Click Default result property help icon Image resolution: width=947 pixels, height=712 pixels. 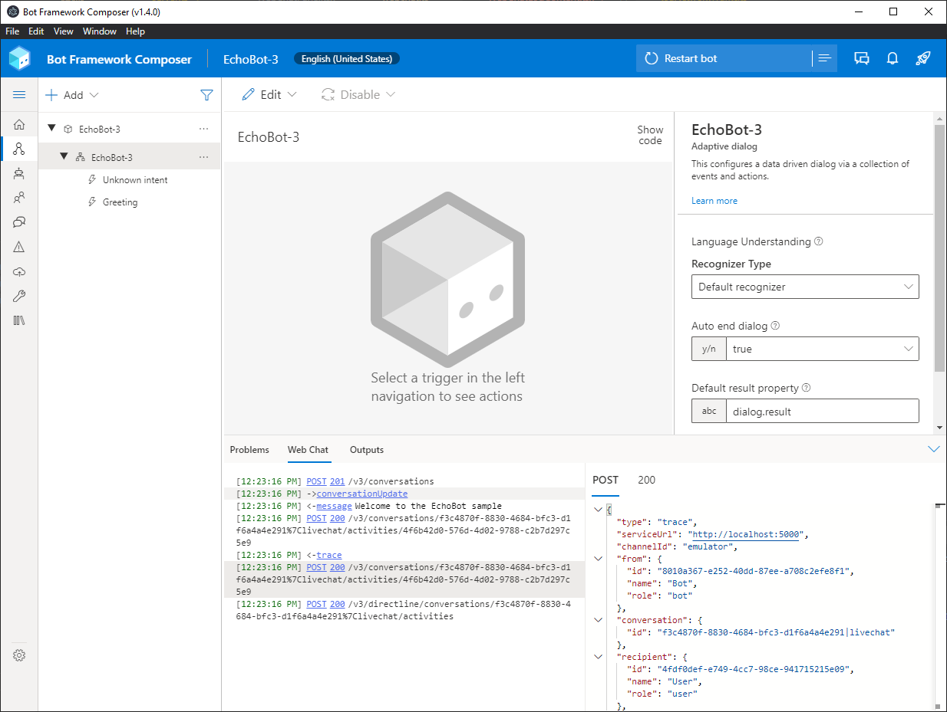click(806, 388)
